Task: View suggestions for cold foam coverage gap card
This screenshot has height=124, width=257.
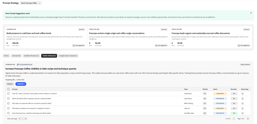Action: click(79, 45)
